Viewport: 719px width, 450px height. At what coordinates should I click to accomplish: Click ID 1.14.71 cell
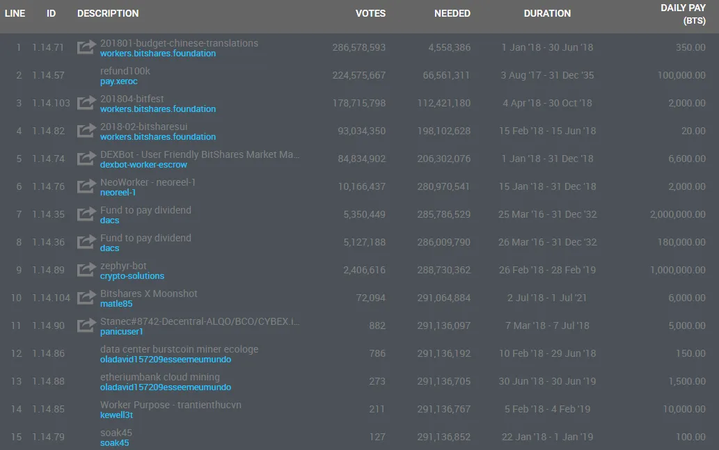[48, 47]
